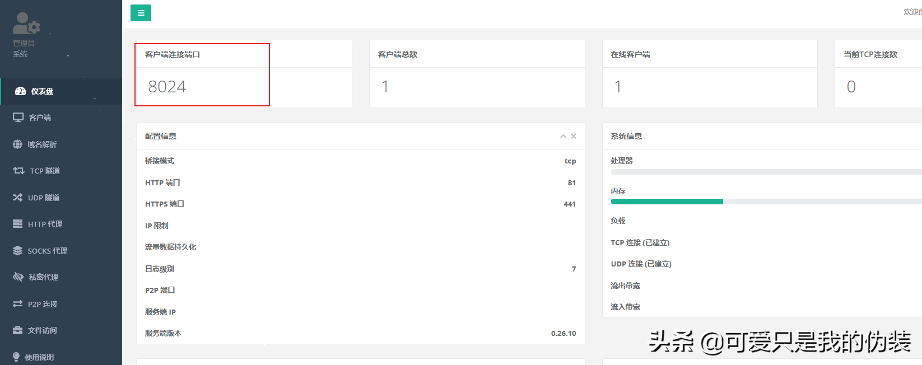Click the UDP 连接 (已建立) label

[641, 264]
